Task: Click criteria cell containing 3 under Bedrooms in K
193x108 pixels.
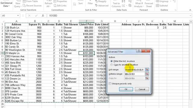Action: point(152,28)
